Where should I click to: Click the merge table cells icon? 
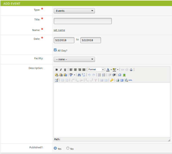pyautogui.click(x=106, y=80)
